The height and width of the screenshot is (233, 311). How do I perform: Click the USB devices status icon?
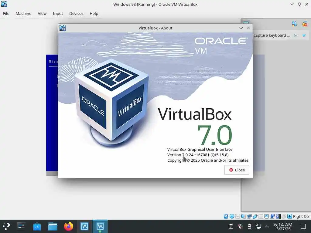[x=255, y=216]
